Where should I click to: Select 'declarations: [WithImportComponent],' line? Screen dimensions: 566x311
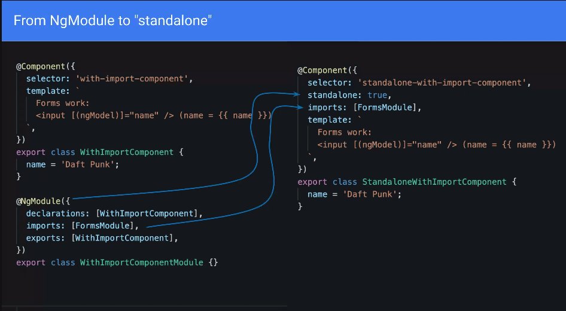[x=114, y=214]
